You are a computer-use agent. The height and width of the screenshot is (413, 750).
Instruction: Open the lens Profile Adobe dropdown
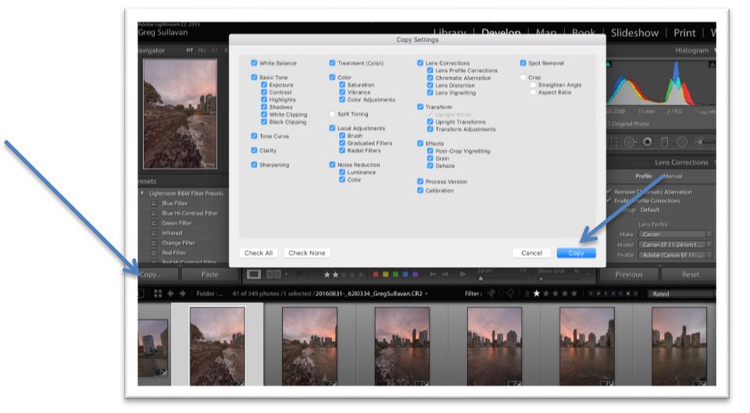click(x=675, y=255)
